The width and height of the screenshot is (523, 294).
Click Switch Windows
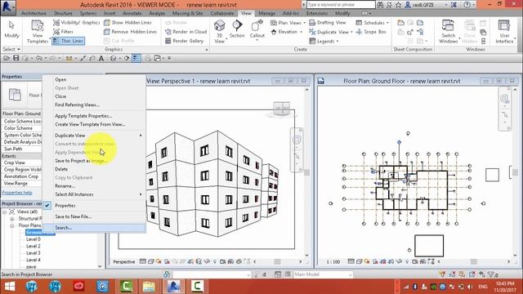click(x=449, y=32)
